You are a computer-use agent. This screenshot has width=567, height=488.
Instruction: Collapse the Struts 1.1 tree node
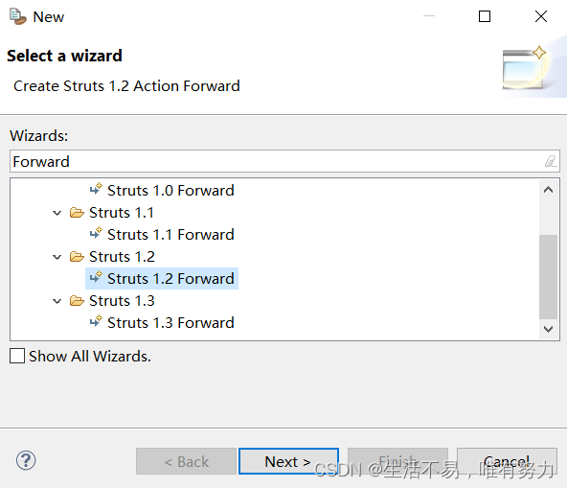point(57,213)
